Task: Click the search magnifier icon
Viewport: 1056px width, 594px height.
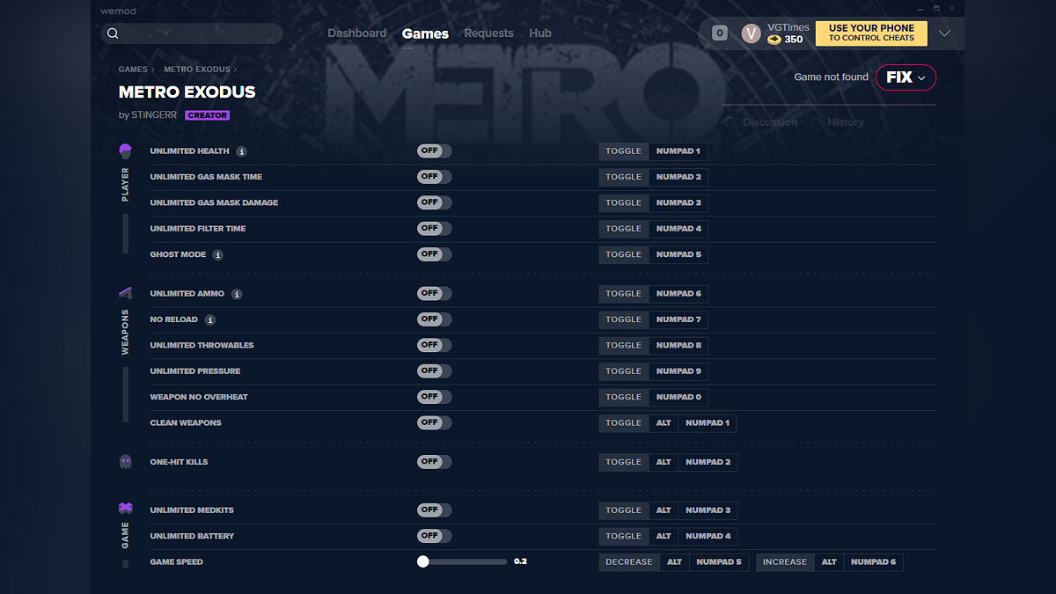Action: pyautogui.click(x=113, y=33)
